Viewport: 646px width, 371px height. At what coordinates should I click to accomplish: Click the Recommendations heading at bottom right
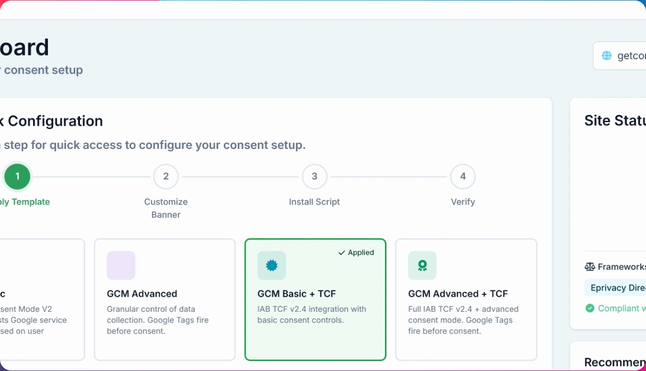[x=615, y=362]
